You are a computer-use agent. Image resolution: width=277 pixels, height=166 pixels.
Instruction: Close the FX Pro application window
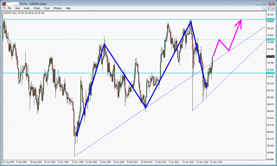(272, 4)
